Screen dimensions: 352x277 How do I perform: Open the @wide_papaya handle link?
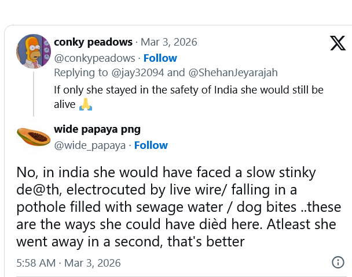90,145
